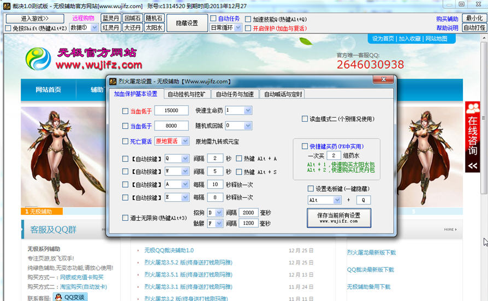Enable 设置老板键 checkbox
This screenshot has height=301, width=488.
point(310,189)
